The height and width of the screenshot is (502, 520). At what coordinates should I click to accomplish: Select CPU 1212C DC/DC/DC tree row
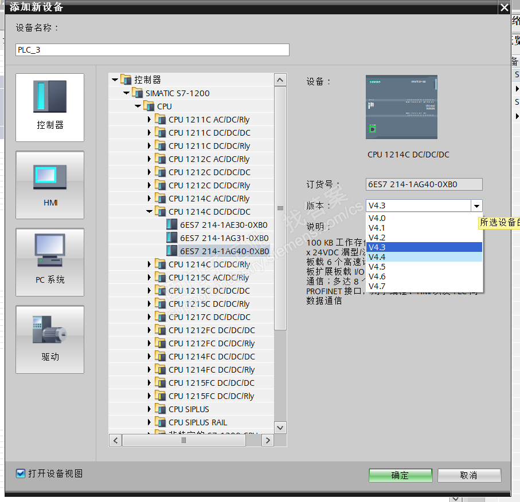click(x=191, y=172)
